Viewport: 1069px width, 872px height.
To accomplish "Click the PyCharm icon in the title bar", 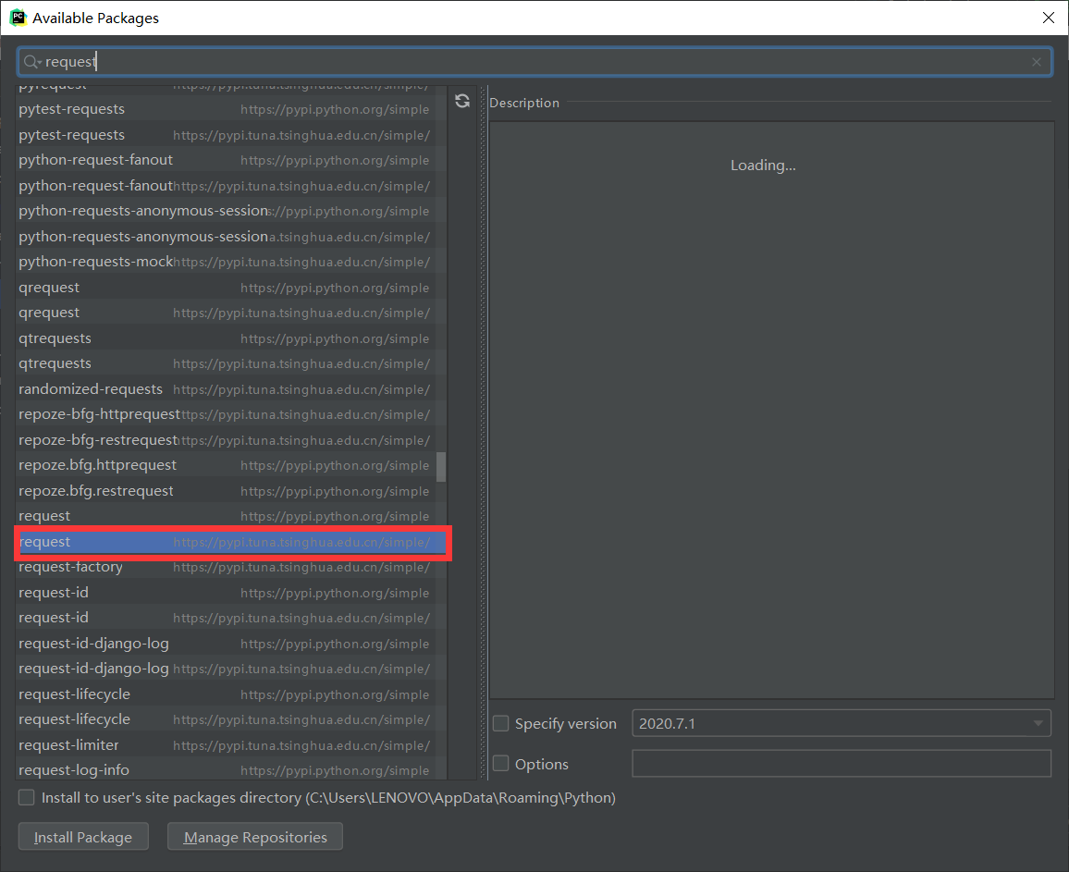I will [x=18, y=18].
